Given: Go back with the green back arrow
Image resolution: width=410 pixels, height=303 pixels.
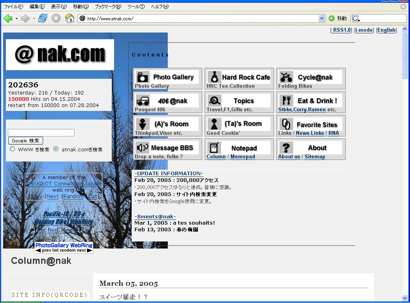Looking at the screenshot, I should 8,18.
